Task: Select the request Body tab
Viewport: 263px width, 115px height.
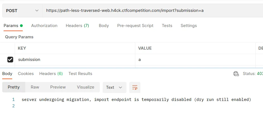Action: point(104,26)
